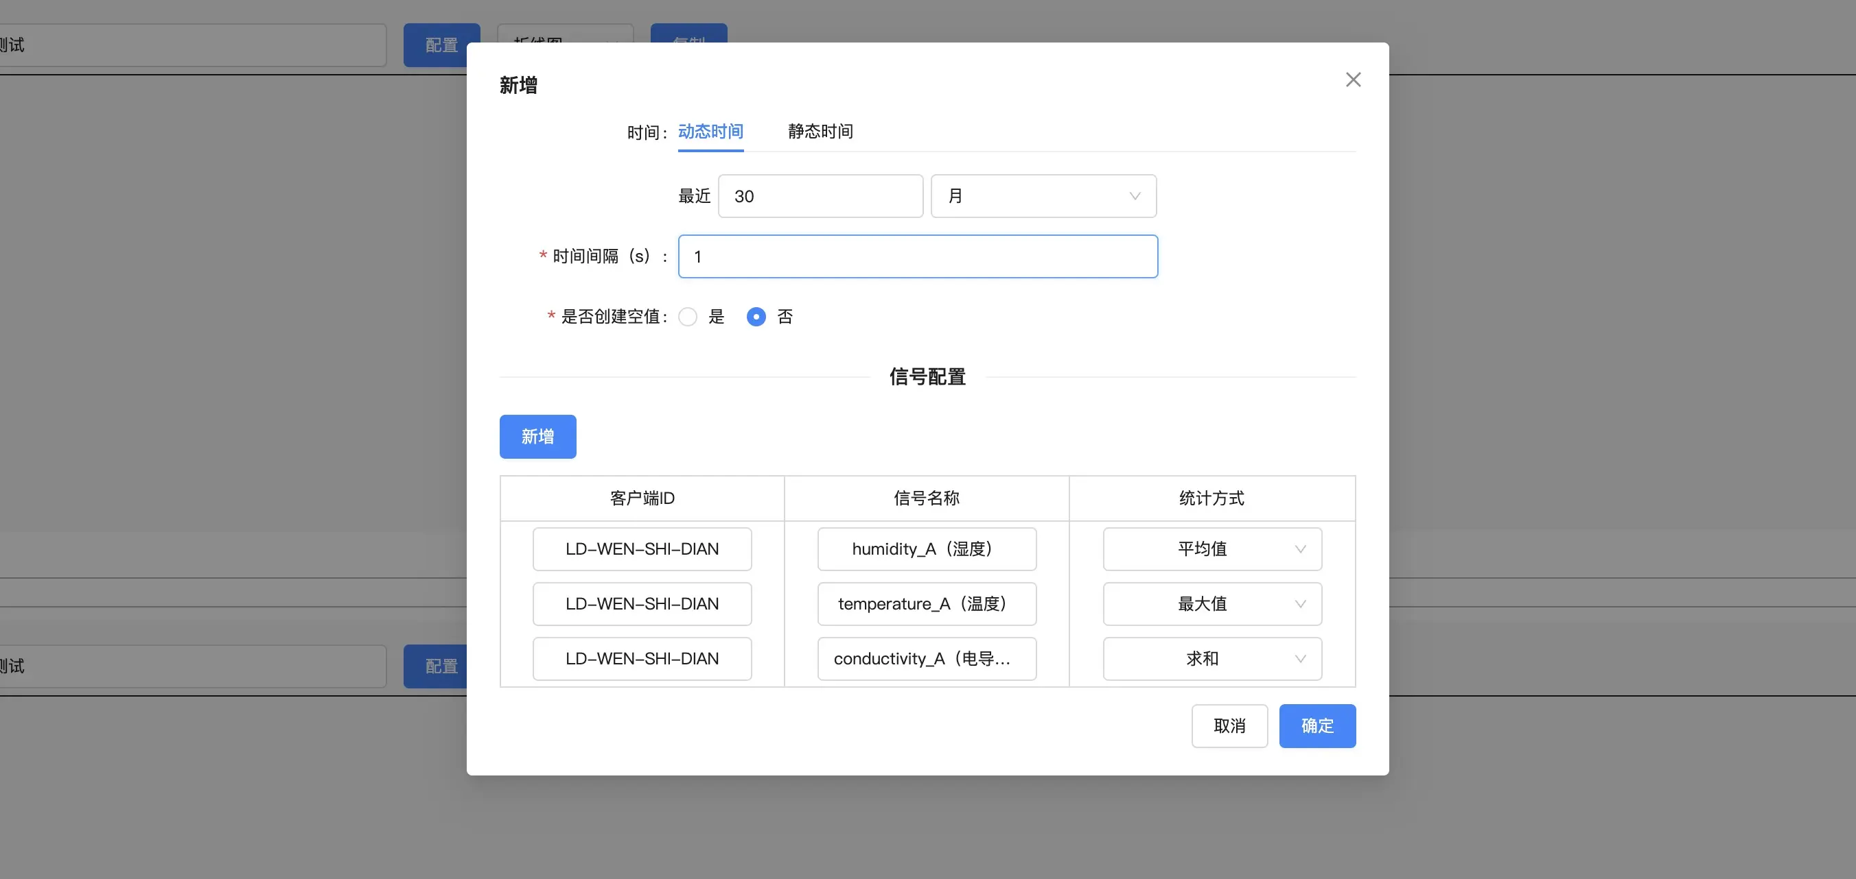
Task: Open the 平均值 statistics dropdown
Action: tap(1212, 549)
